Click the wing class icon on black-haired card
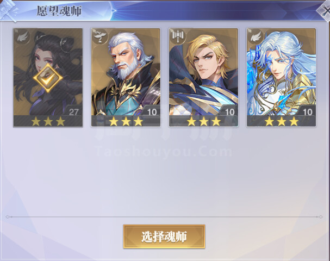The width and height of the screenshot is (330, 261). click(22, 38)
